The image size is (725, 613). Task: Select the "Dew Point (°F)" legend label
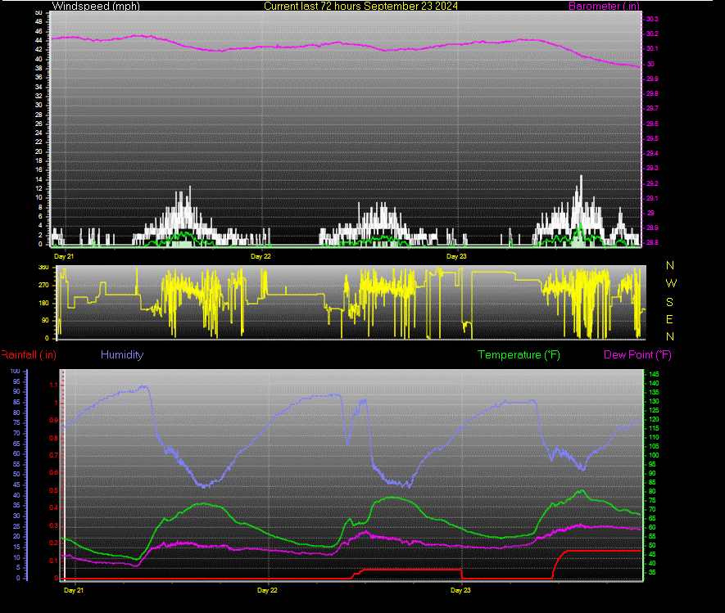pos(637,354)
